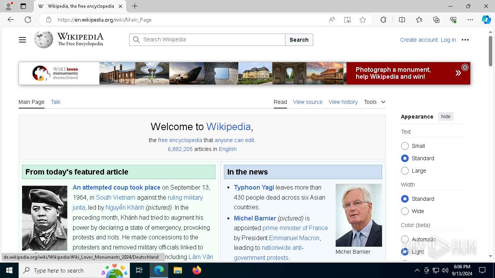The image size is (495, 278).
Task: Open the browser profile avatar icon
Action: [9, 6]
